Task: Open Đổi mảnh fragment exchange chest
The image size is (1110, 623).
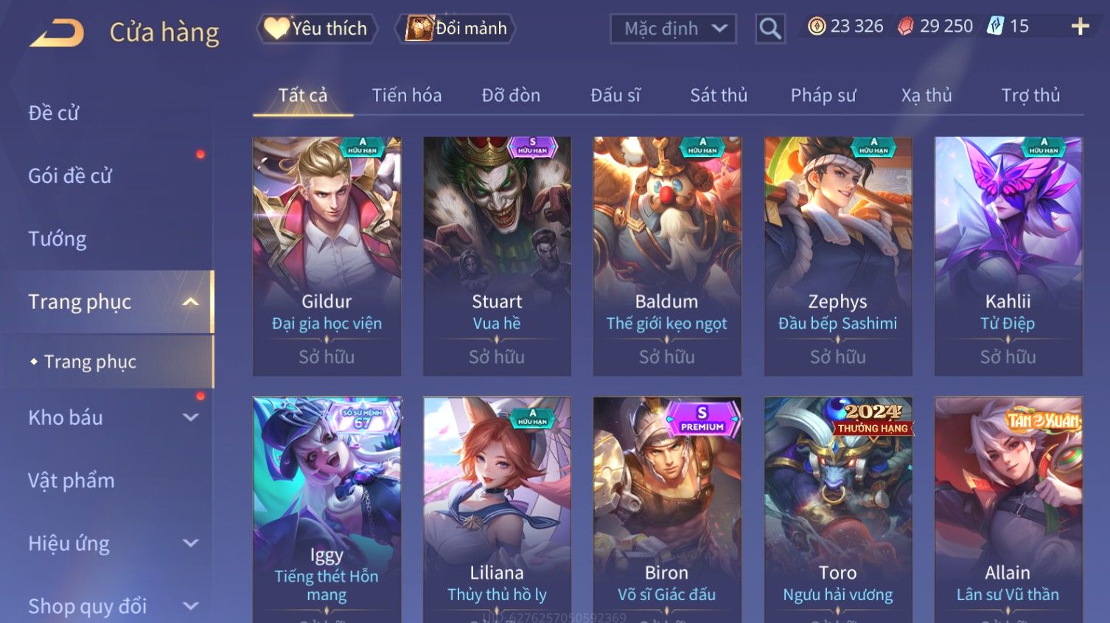Action: pyautogui.click(x=455, y=29)
